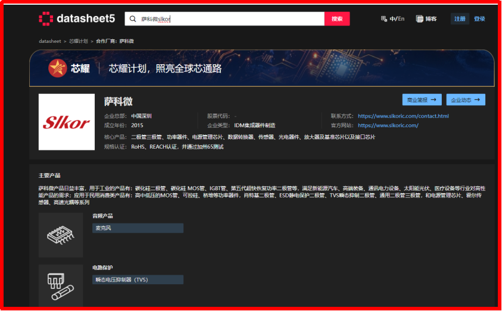Toggle language via 中/En icon
The image size is (502, 311).
click(x=384, y=19)
